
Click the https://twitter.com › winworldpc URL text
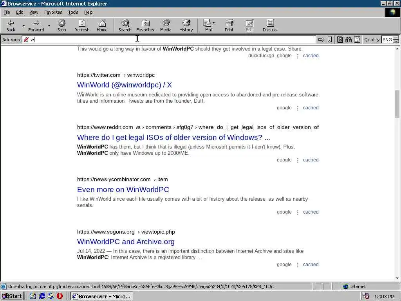pos(116,75)
